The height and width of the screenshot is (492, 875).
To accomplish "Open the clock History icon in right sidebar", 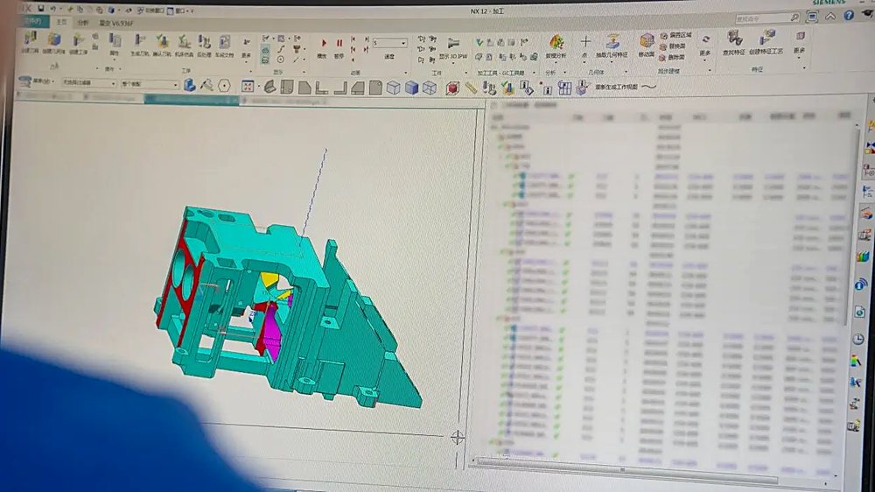I will (x=858, y=339).
